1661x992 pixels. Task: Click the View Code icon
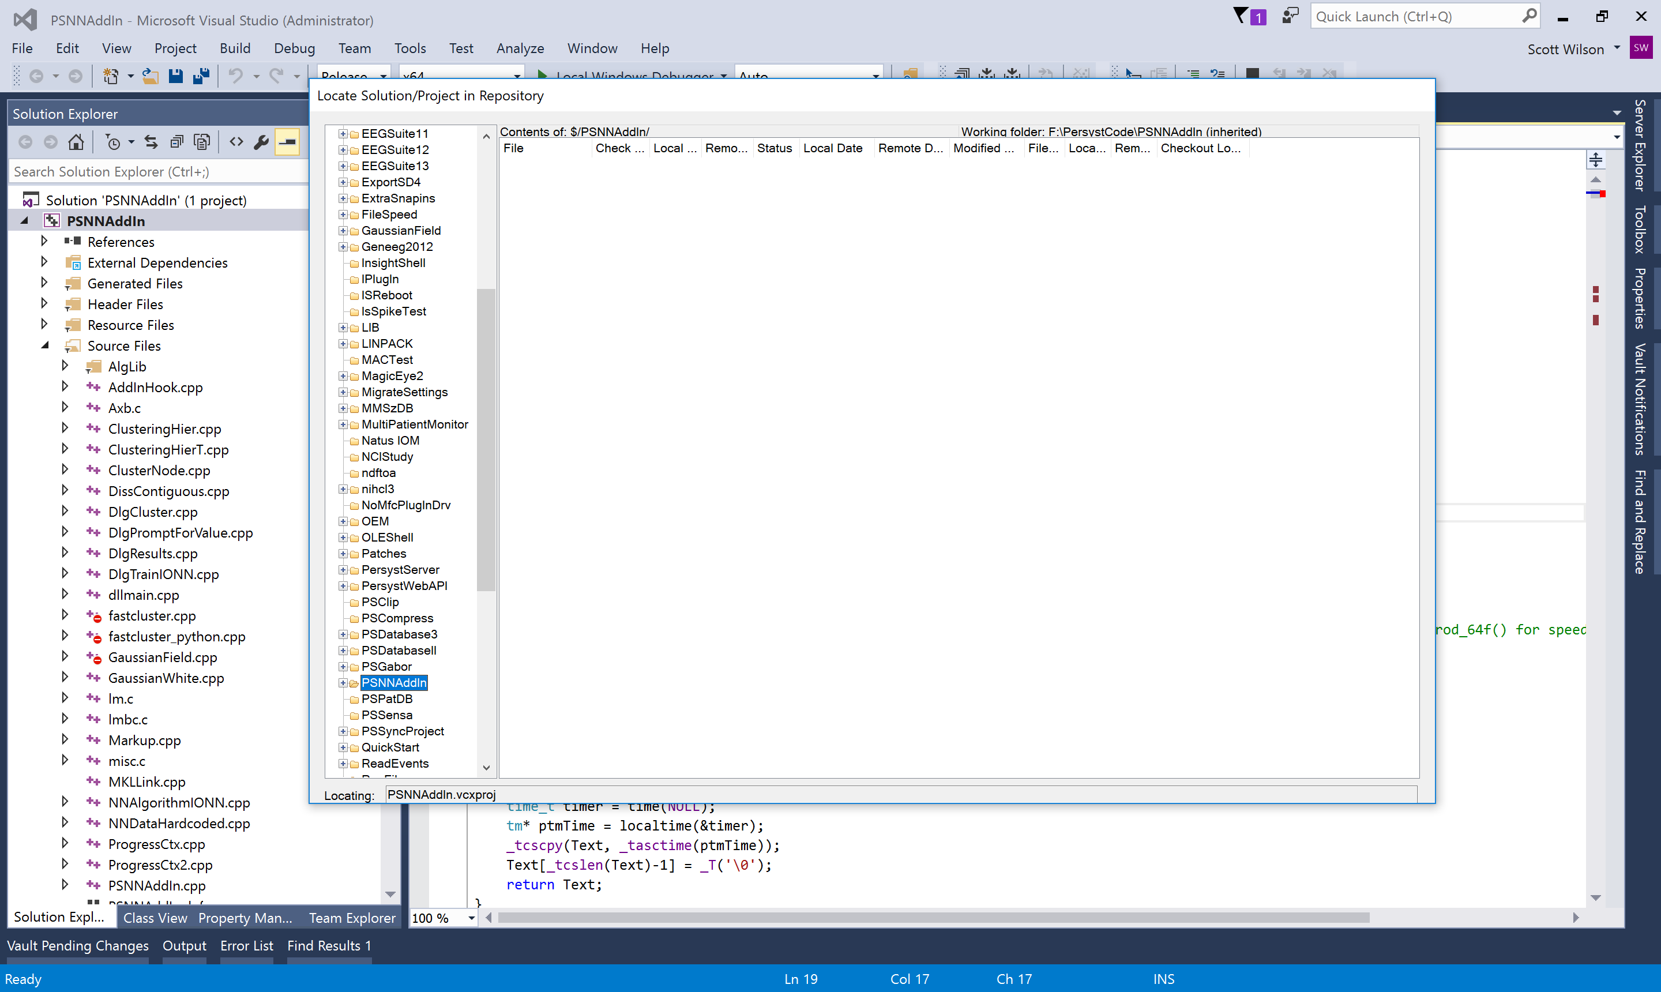coord(236,142)
